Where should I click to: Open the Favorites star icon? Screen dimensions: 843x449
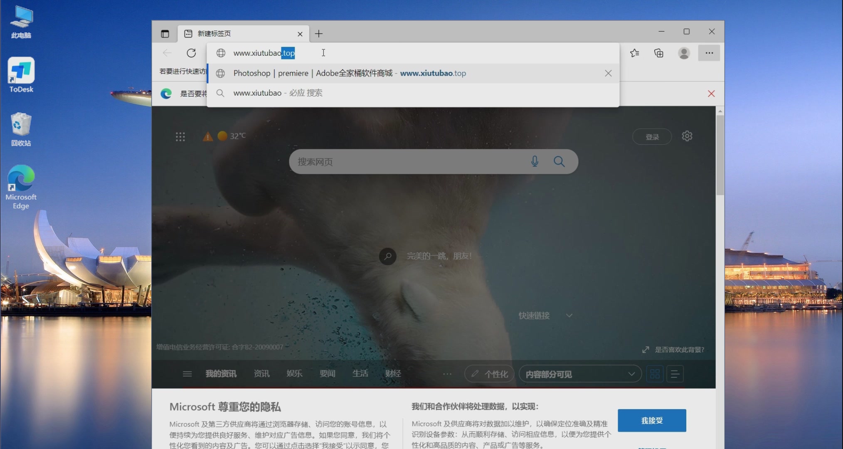635,53
